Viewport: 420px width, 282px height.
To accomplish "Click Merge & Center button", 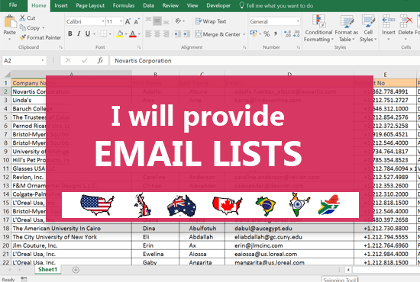I will click(x=218, y=34).
